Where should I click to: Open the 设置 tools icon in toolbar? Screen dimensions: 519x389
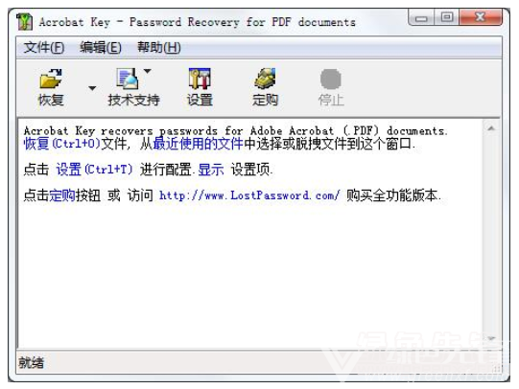tap(200, 79)
